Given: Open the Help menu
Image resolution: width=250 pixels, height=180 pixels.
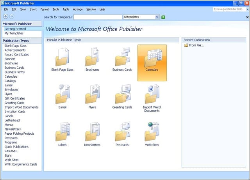Looking at the screenshot, I should [102, 9].
